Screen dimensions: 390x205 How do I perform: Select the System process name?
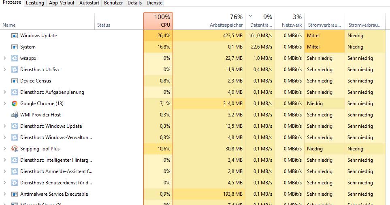(x=28, y=47)
